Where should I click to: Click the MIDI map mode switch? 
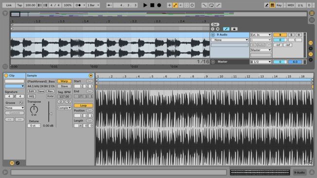[x=291, y=5]
